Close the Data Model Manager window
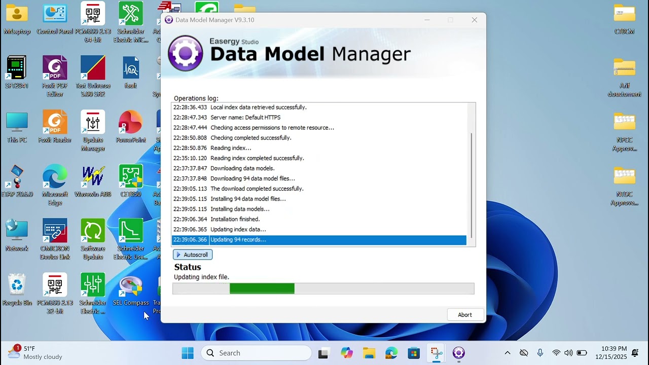Viewport: 649px width, 365px height. [x=475, y=20]
